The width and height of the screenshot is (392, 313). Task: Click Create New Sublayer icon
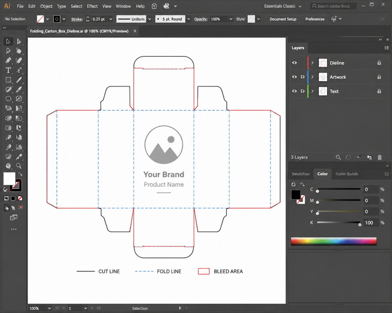click(359, 157)
